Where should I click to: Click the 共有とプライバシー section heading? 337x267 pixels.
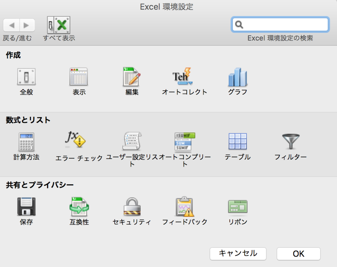[x=40, y=185]
